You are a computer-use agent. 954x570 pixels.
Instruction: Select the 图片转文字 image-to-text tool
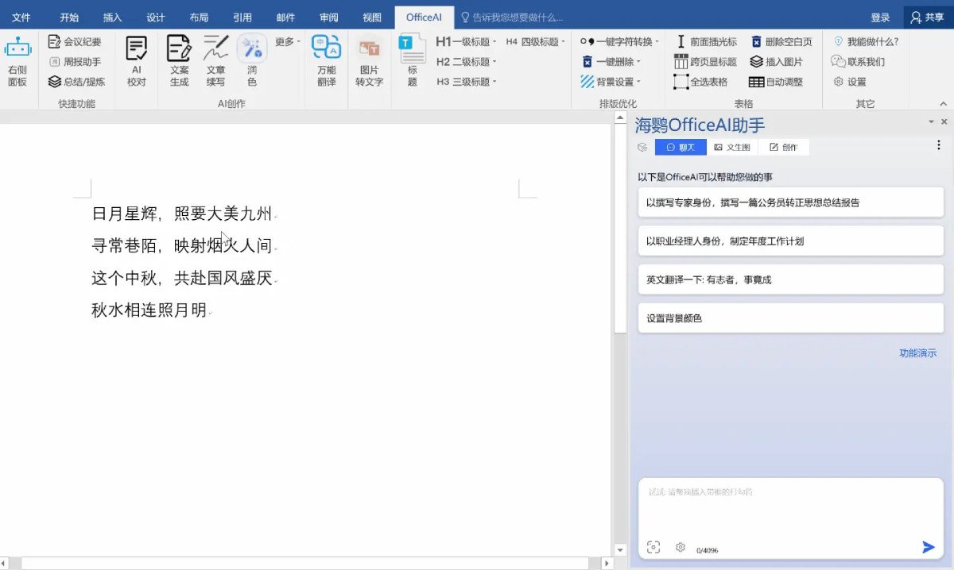tap(369, 61)
